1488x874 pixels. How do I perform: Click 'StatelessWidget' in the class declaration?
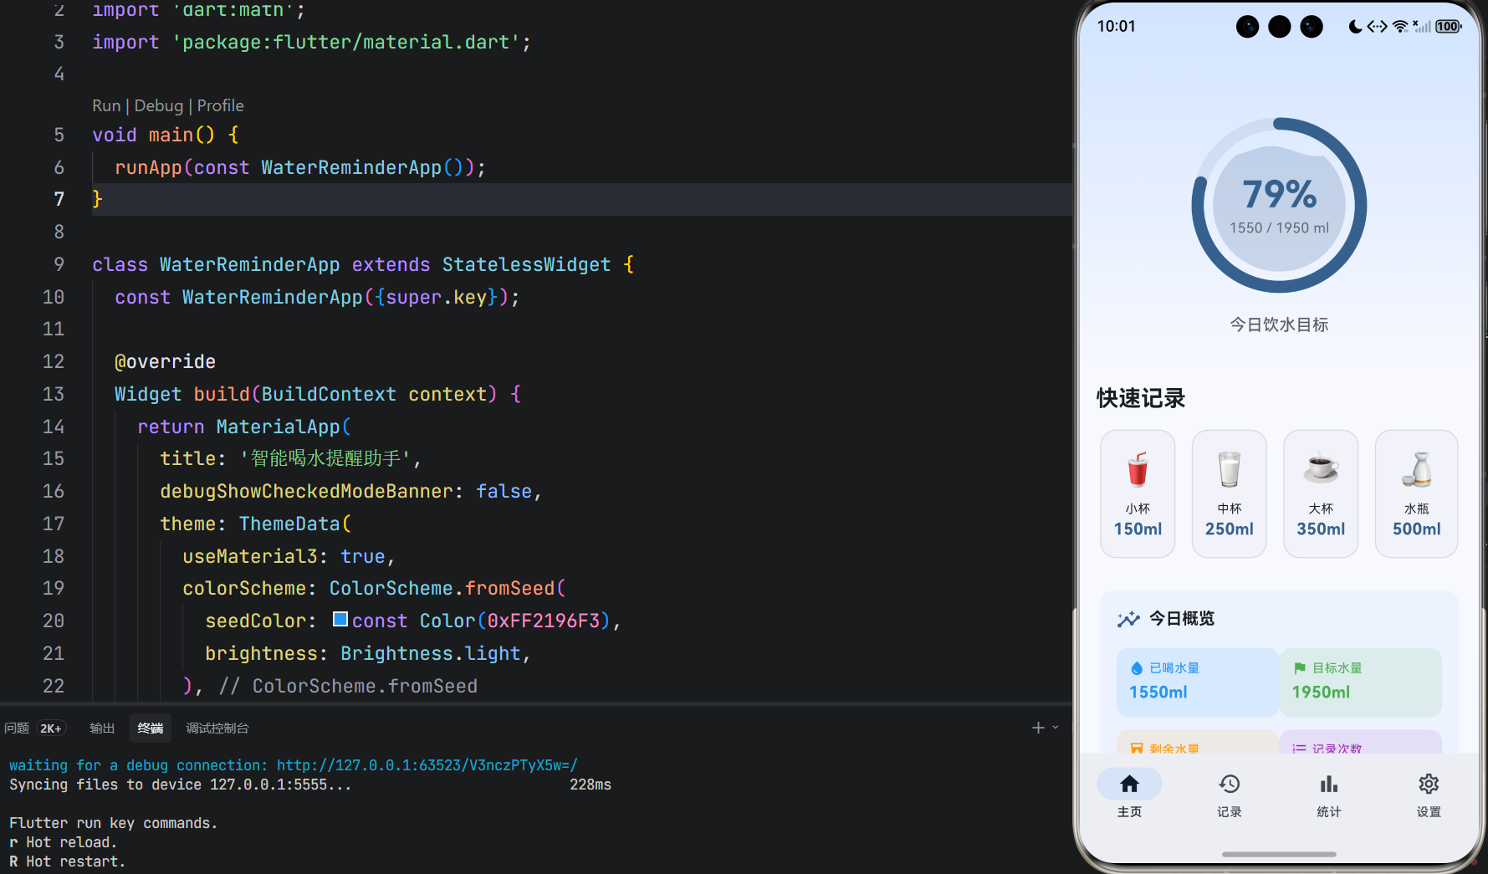pyautogui.click(x=526, y=264)
